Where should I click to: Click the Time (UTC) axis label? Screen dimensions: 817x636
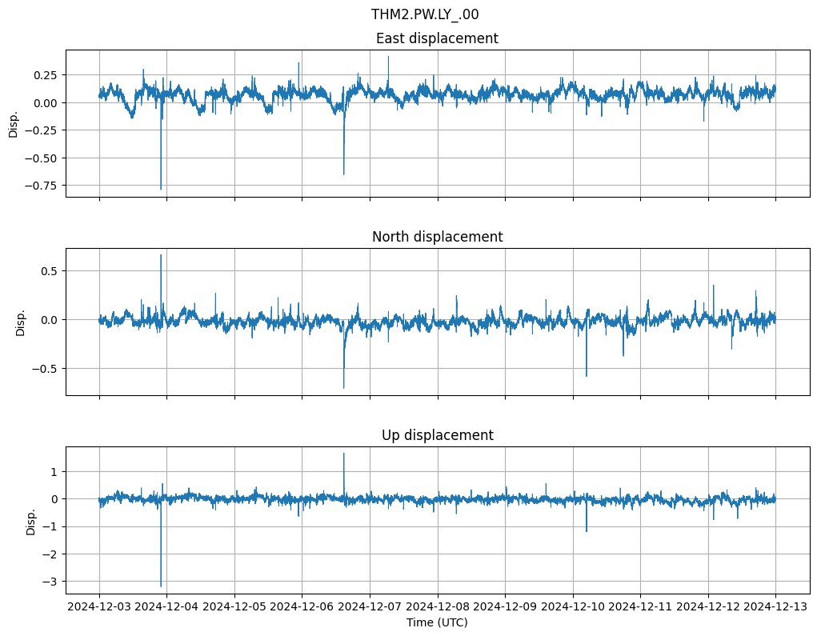coord(437,622)
